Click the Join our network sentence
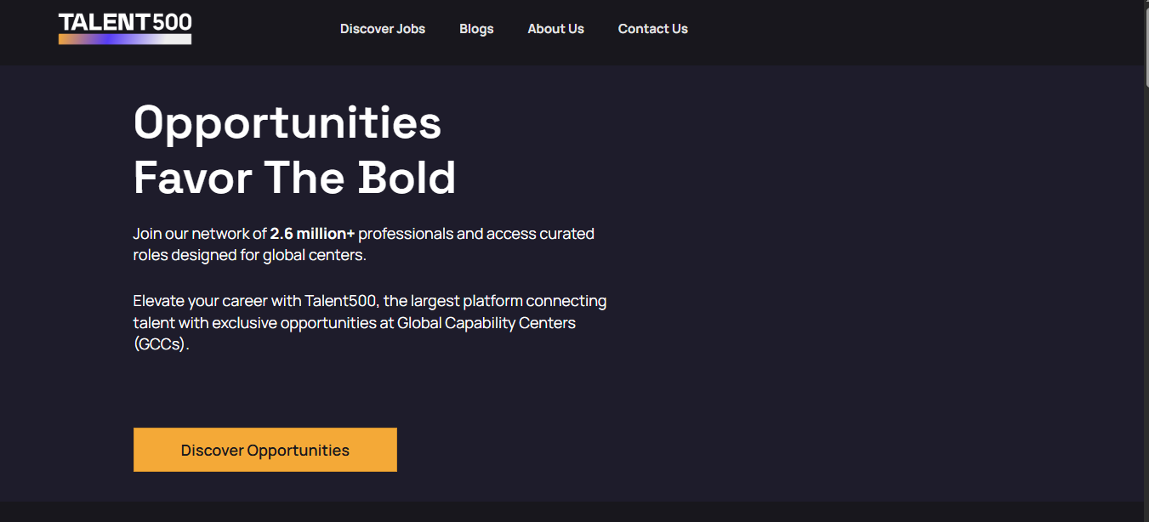This screenshot has height=522, width=1149. click(x=364, y=244)
